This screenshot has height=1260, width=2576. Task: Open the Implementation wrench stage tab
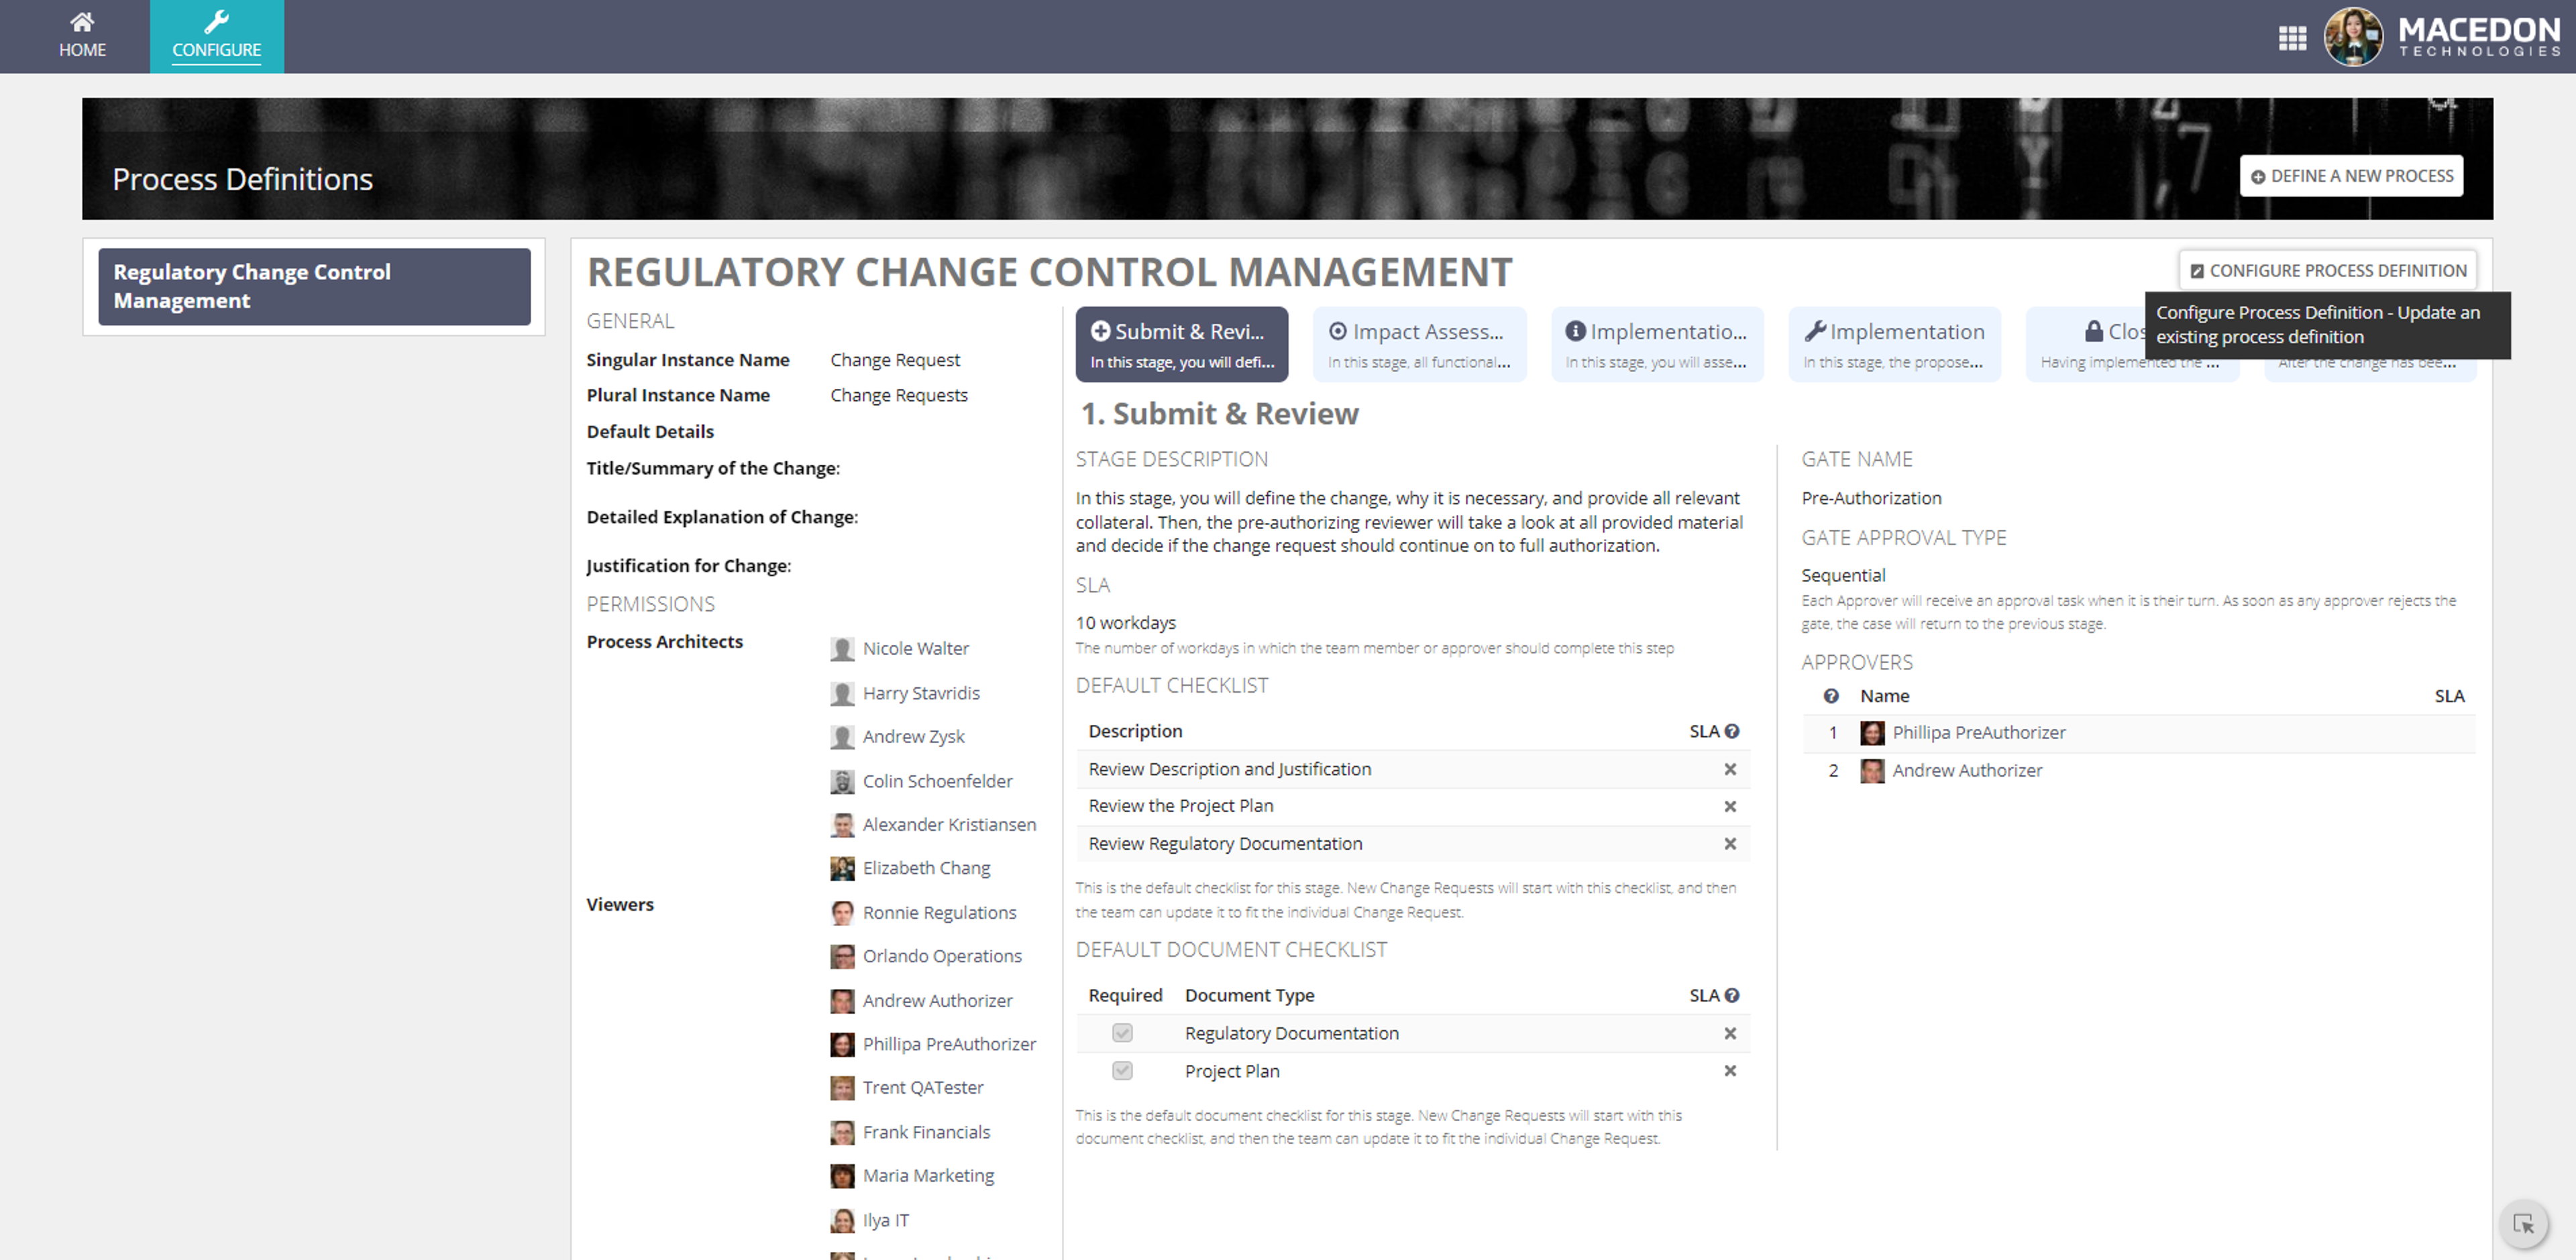[x=1894, y=344]
